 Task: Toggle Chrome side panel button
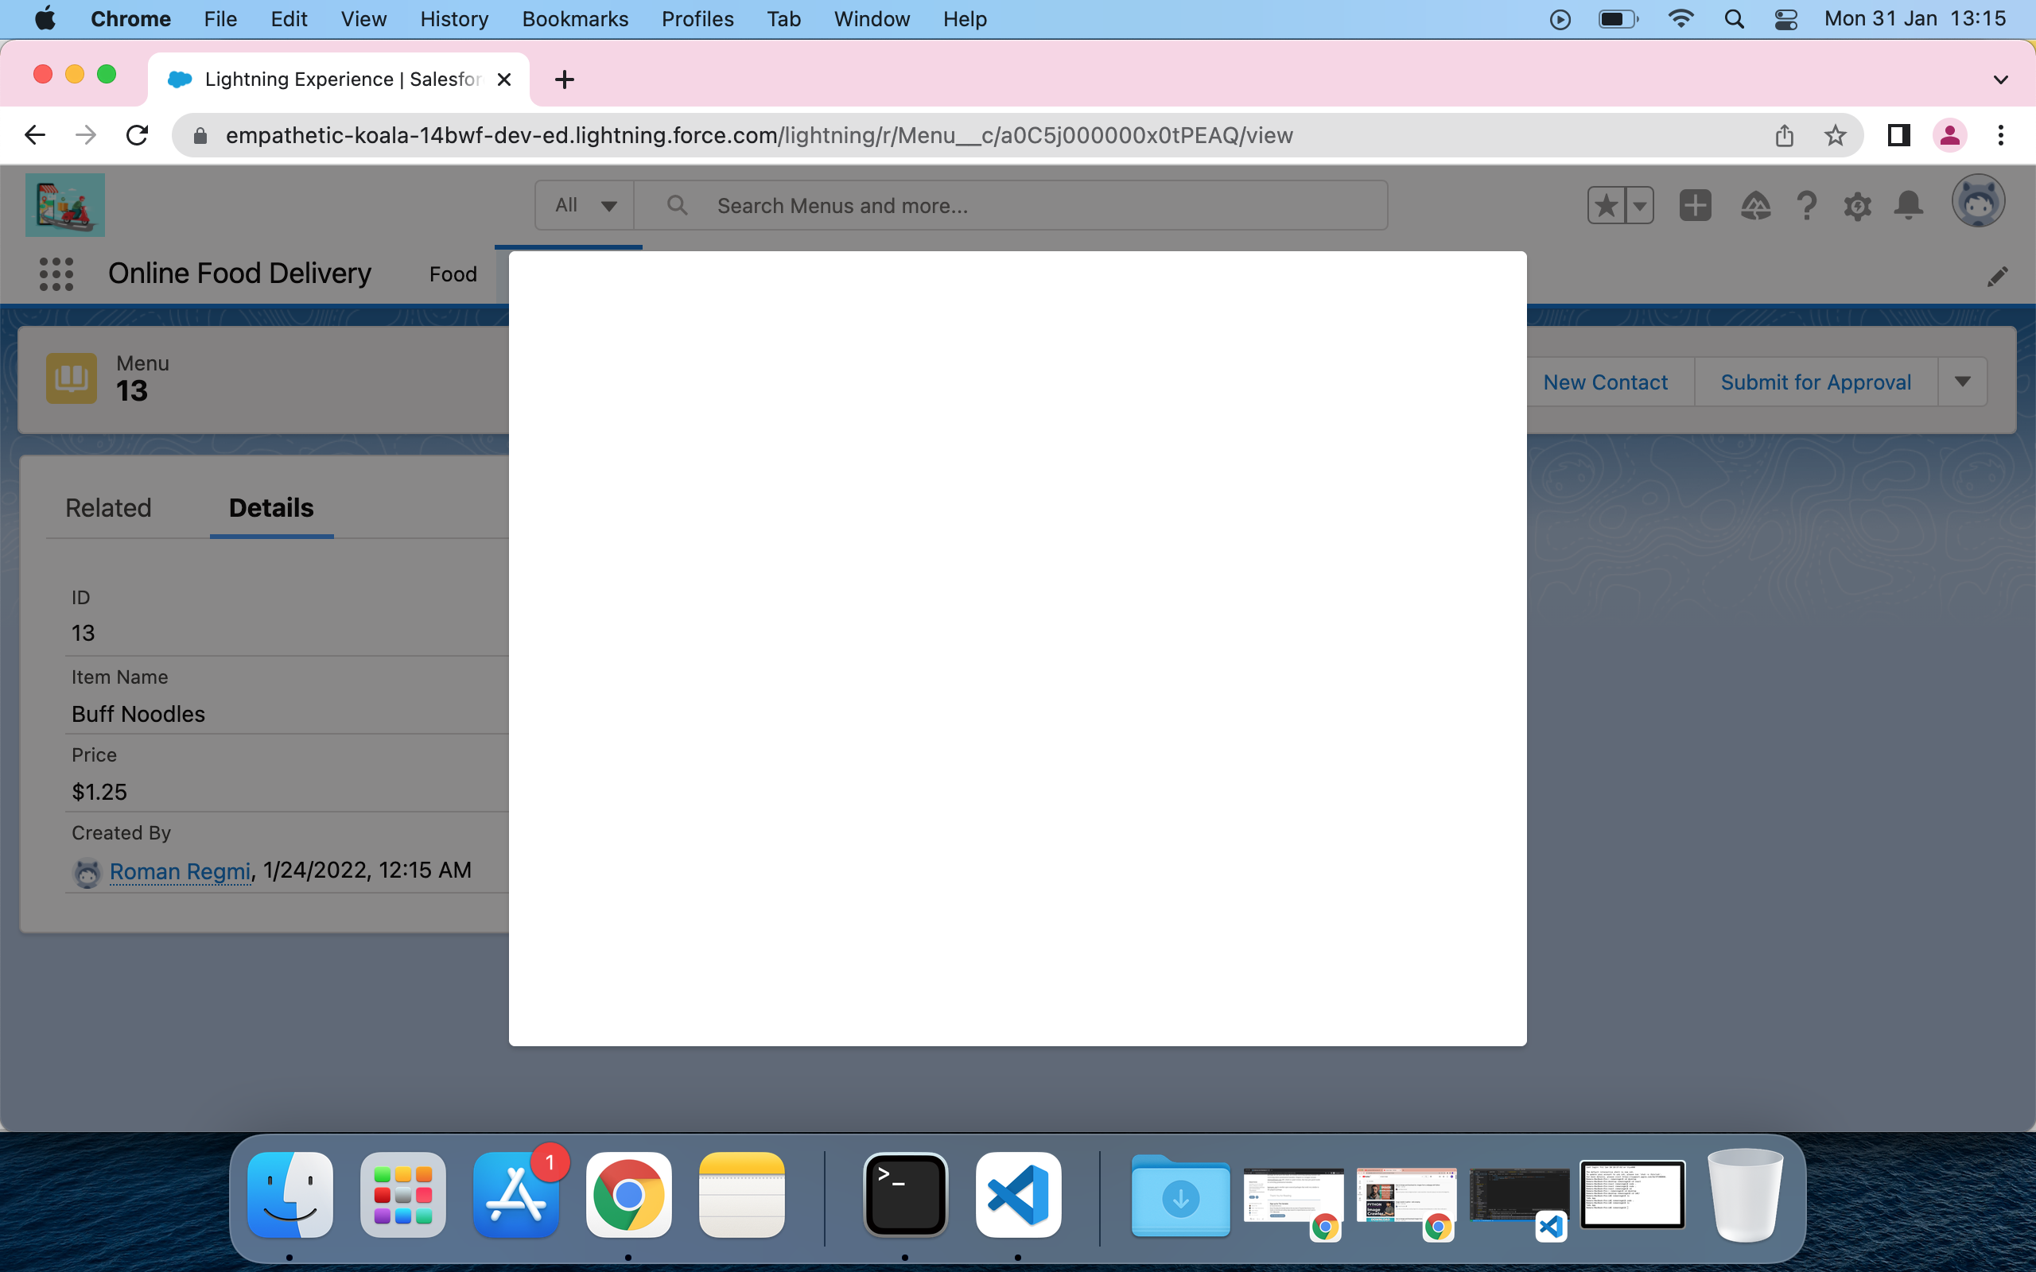tap(1898, 135)
